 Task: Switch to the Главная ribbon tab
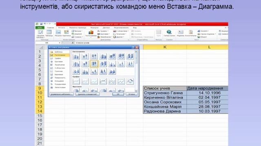pyautogui.click(x=51, y=28)
